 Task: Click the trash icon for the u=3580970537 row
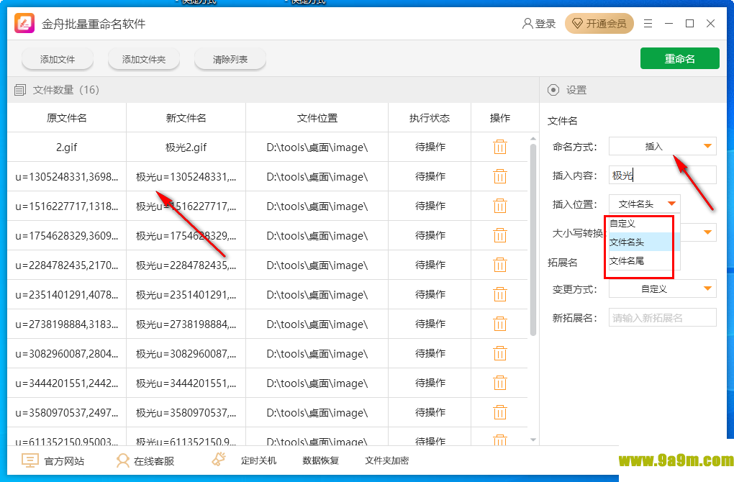[500, 412]
